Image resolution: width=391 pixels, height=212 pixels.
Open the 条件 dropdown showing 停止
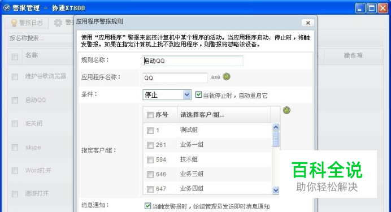[x=167, y=95]
